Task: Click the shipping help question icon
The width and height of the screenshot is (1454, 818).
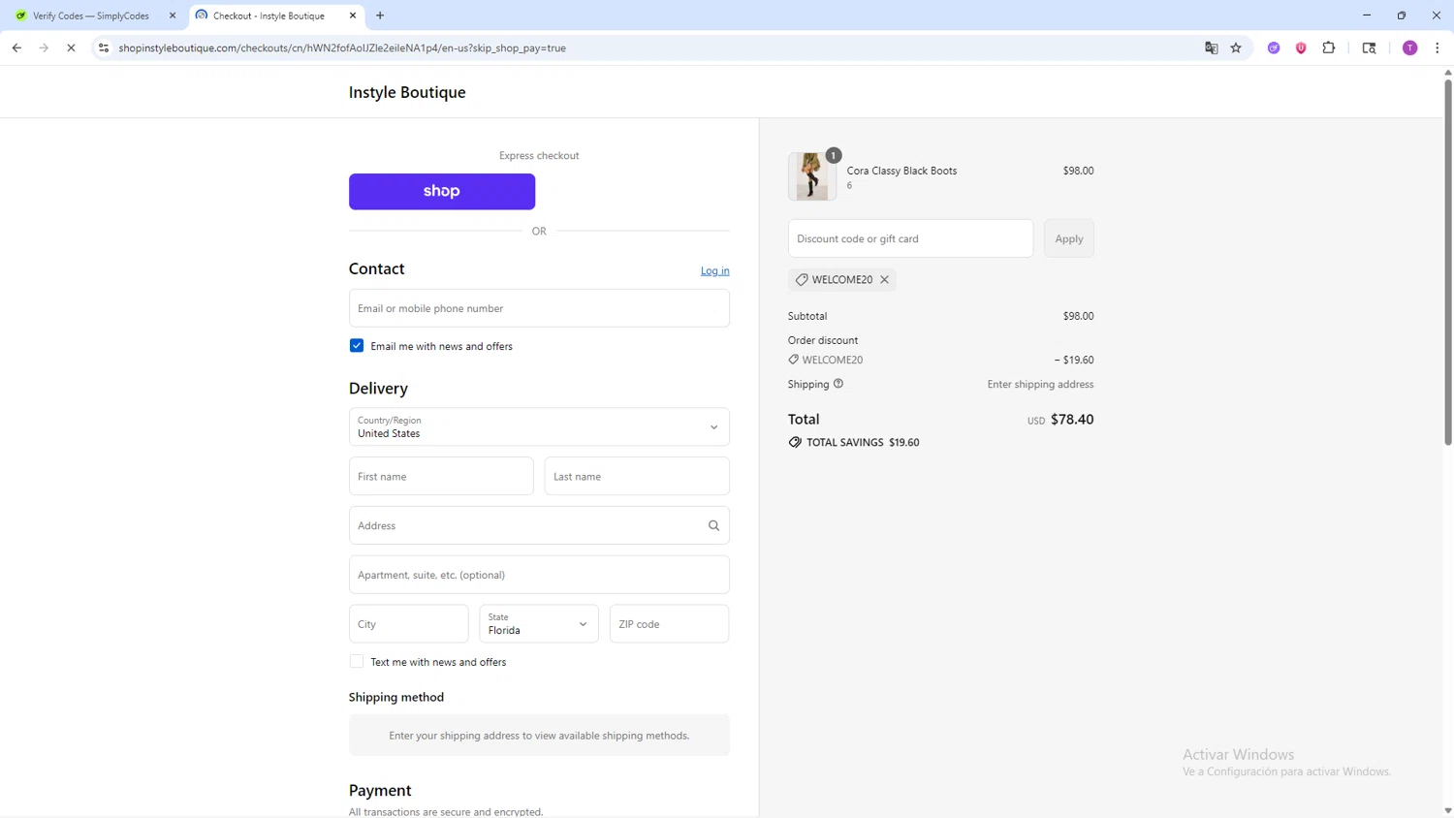Action: coord(838,384)
